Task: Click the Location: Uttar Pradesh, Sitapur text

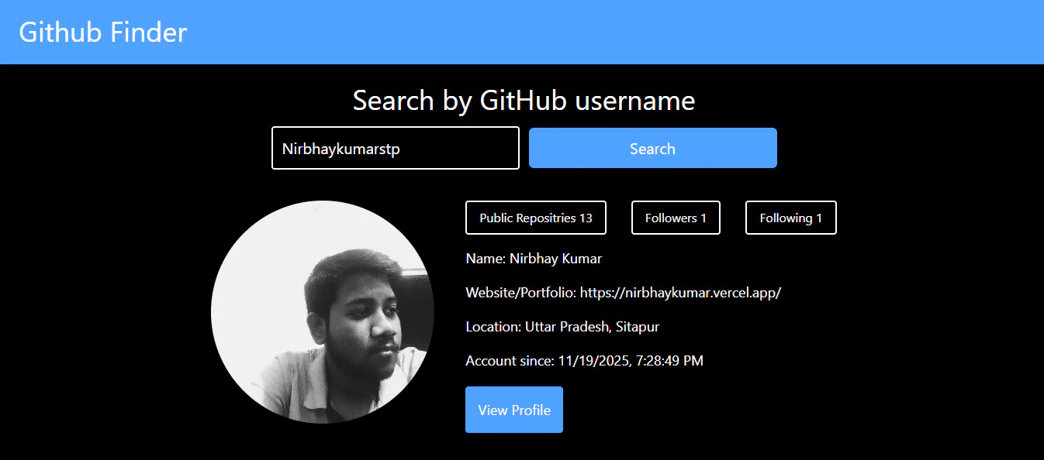Action: click(562, 327)
